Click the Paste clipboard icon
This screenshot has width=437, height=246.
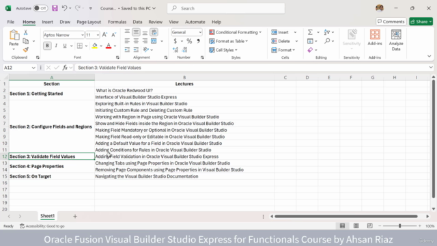[14, 35]
